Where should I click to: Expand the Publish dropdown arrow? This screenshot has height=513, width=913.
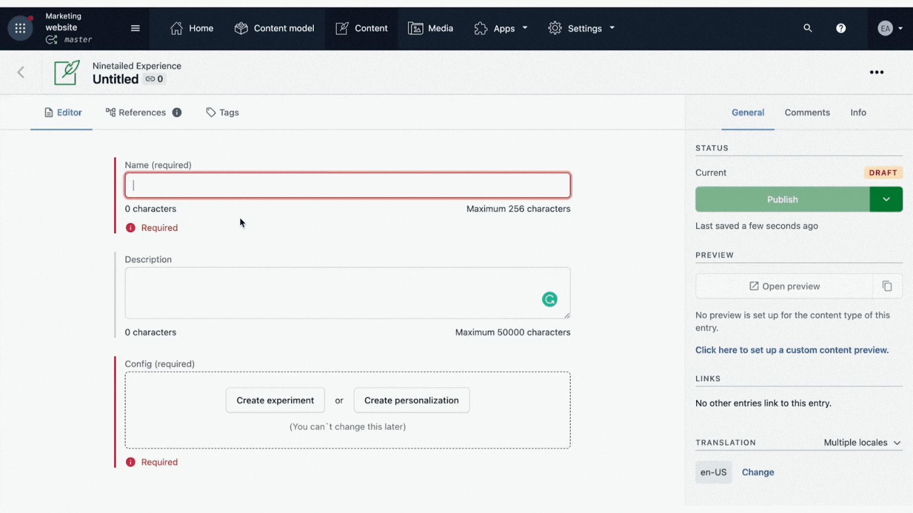pyautogui.click(x=886, y=199)
